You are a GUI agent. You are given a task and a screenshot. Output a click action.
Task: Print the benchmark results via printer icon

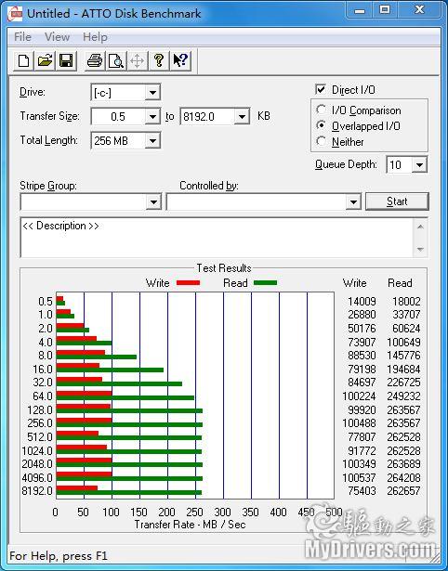coord(95,60)
